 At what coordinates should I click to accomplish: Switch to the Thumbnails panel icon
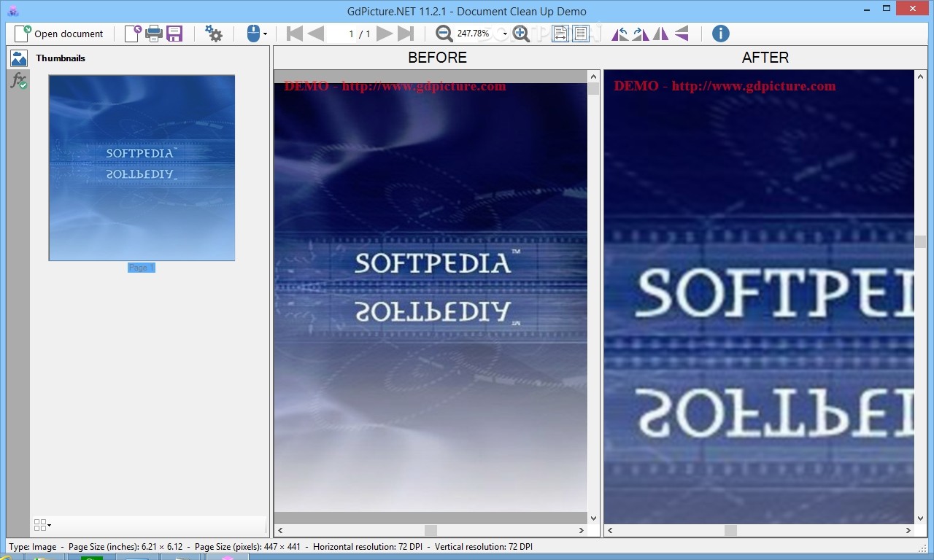point(19,58)
